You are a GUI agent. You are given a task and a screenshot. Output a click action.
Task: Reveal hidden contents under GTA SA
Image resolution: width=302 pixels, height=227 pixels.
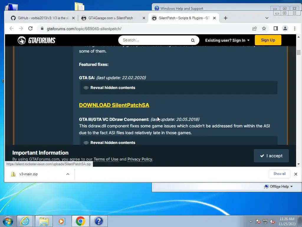(x=178, y=87)
